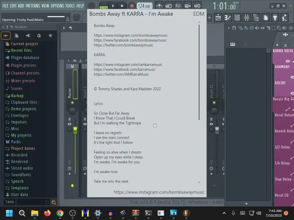The width and height of the screenshot is (294, 220).
Task: Switch to browser favorites star tab
Action: point(50,36)
